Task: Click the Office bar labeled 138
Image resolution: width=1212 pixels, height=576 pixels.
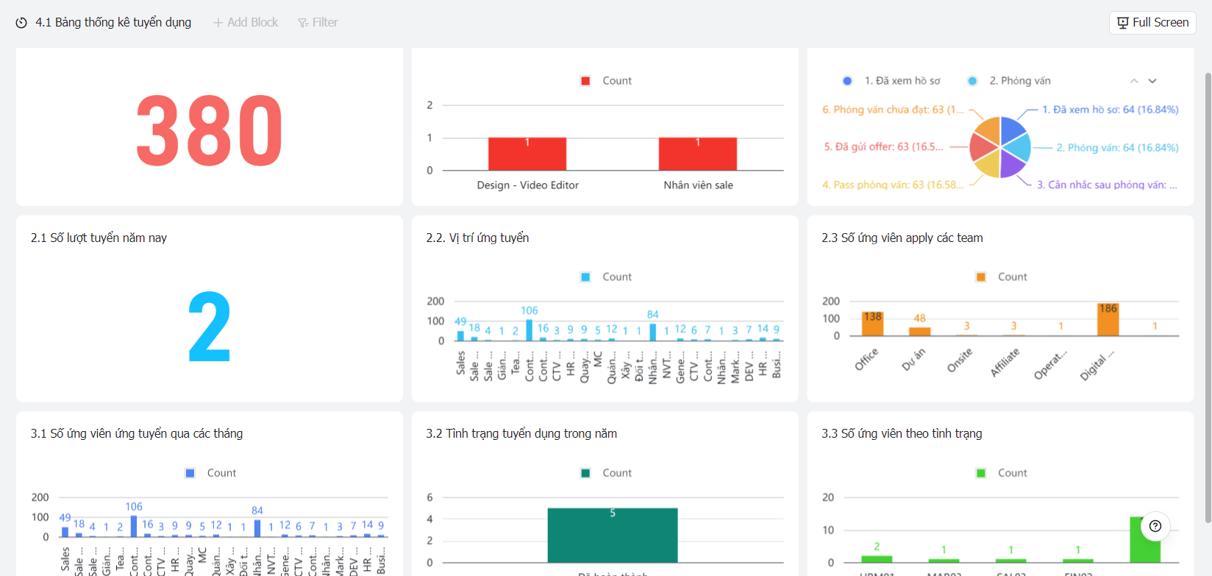Action: [x=872, y=324]
